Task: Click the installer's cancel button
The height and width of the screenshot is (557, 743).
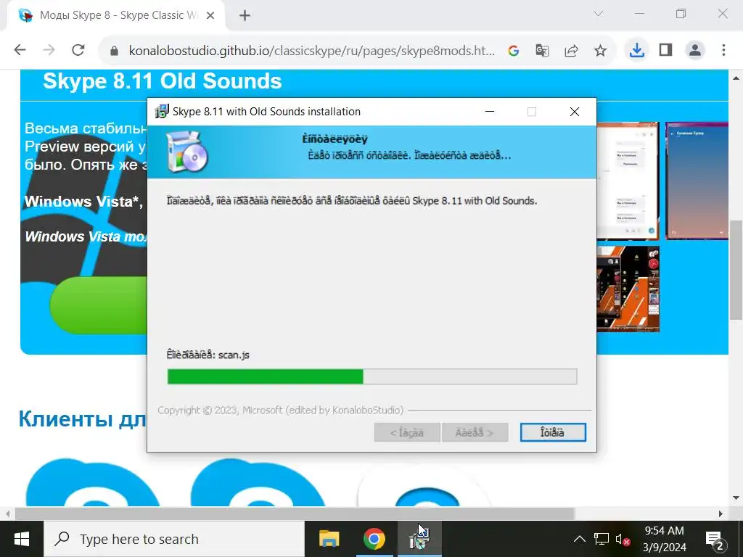Action: click(553, 432)
